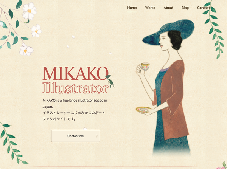Click the woman's blue wide-brim hat

point(168,33)
